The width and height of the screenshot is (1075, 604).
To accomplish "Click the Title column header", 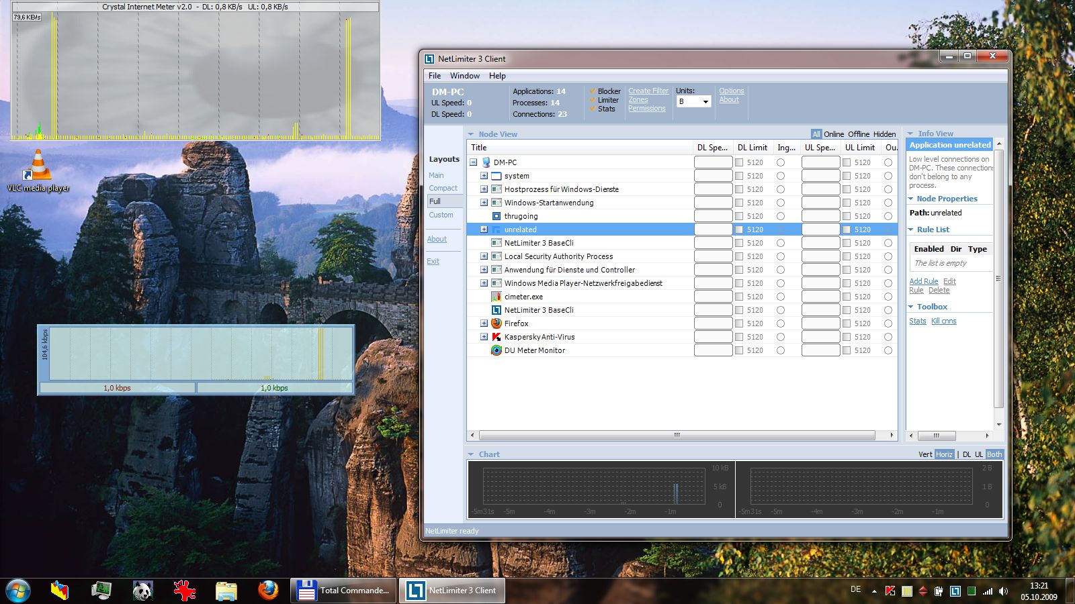I will 580,148.
